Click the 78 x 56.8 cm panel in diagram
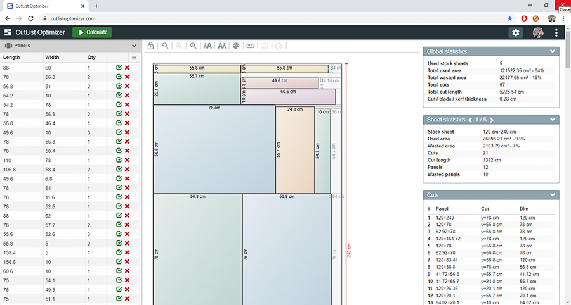This screenshot has width=571, height=305. click(x=214, y=149)
